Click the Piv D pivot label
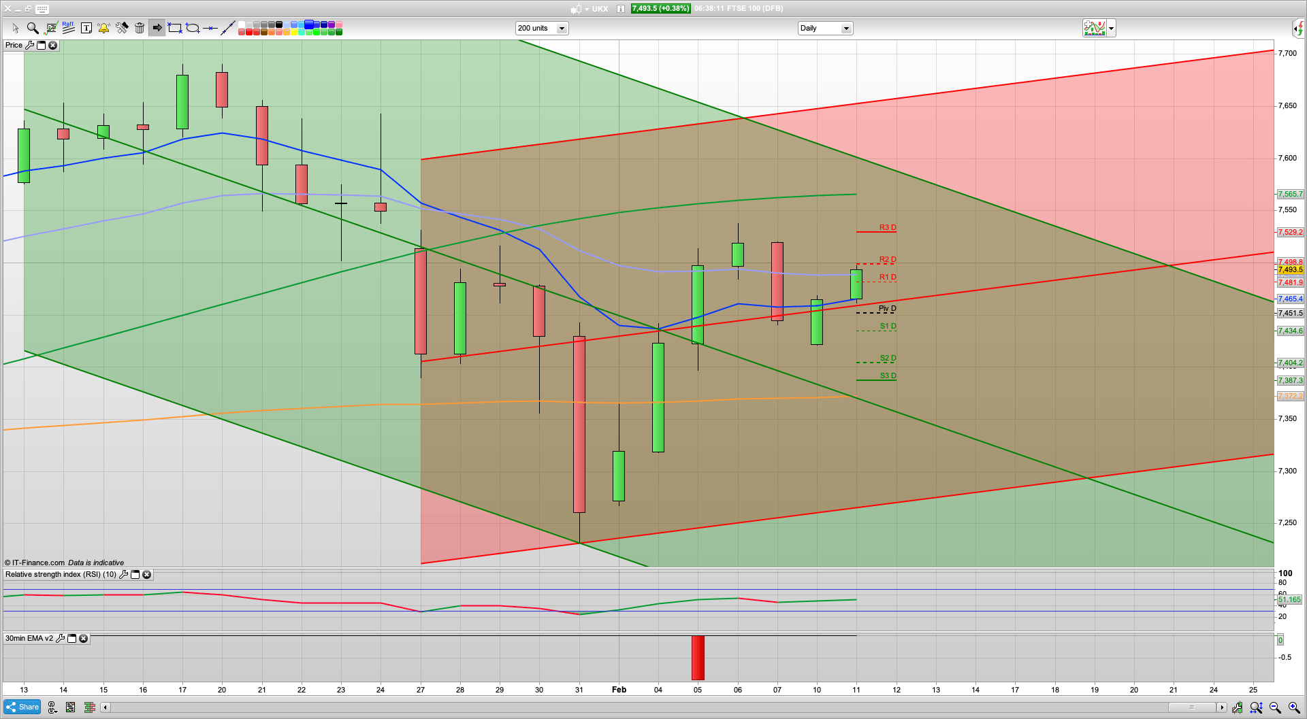This screenshot has width=1307, height=719. click(x=887, y=309)
